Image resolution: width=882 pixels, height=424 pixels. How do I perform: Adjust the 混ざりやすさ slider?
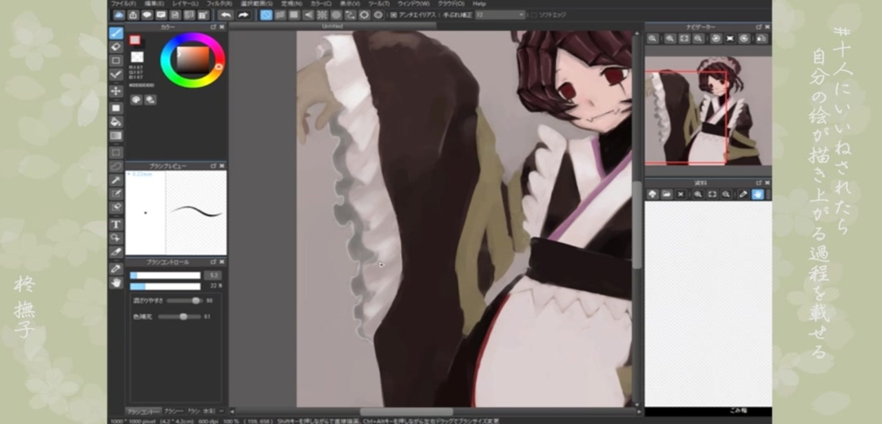point(184,301)
